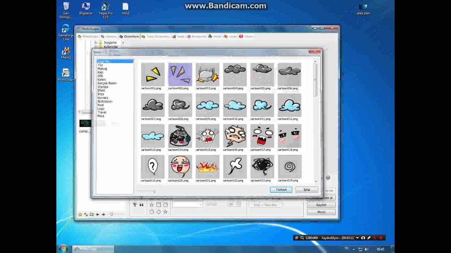Choose cartoon015.png screaming face sticker
The image size is (451, 253).
pyautogui.click(x=208, y=136)
